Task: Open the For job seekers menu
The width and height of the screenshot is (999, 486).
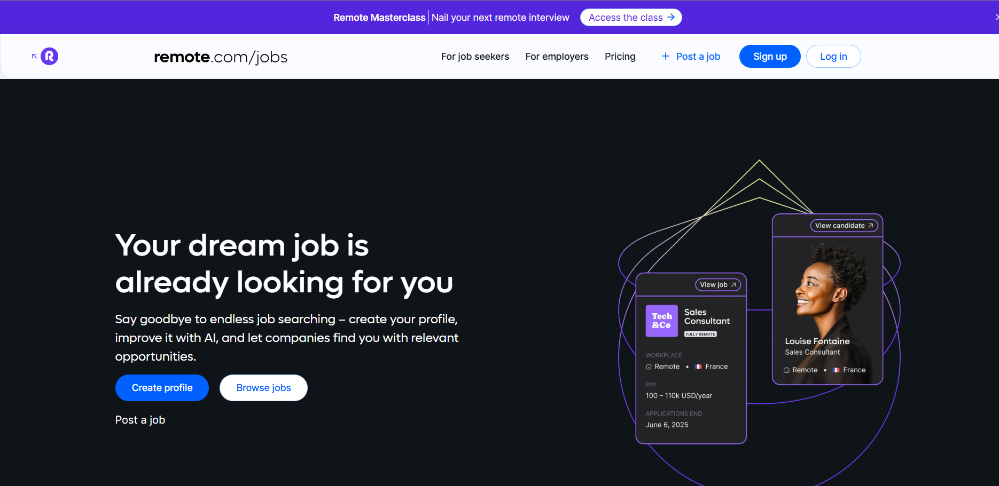Action: click(475, 57)
